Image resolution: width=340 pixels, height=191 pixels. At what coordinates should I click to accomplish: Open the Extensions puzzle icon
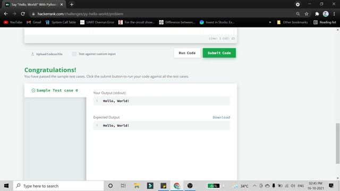coord(317,14)
